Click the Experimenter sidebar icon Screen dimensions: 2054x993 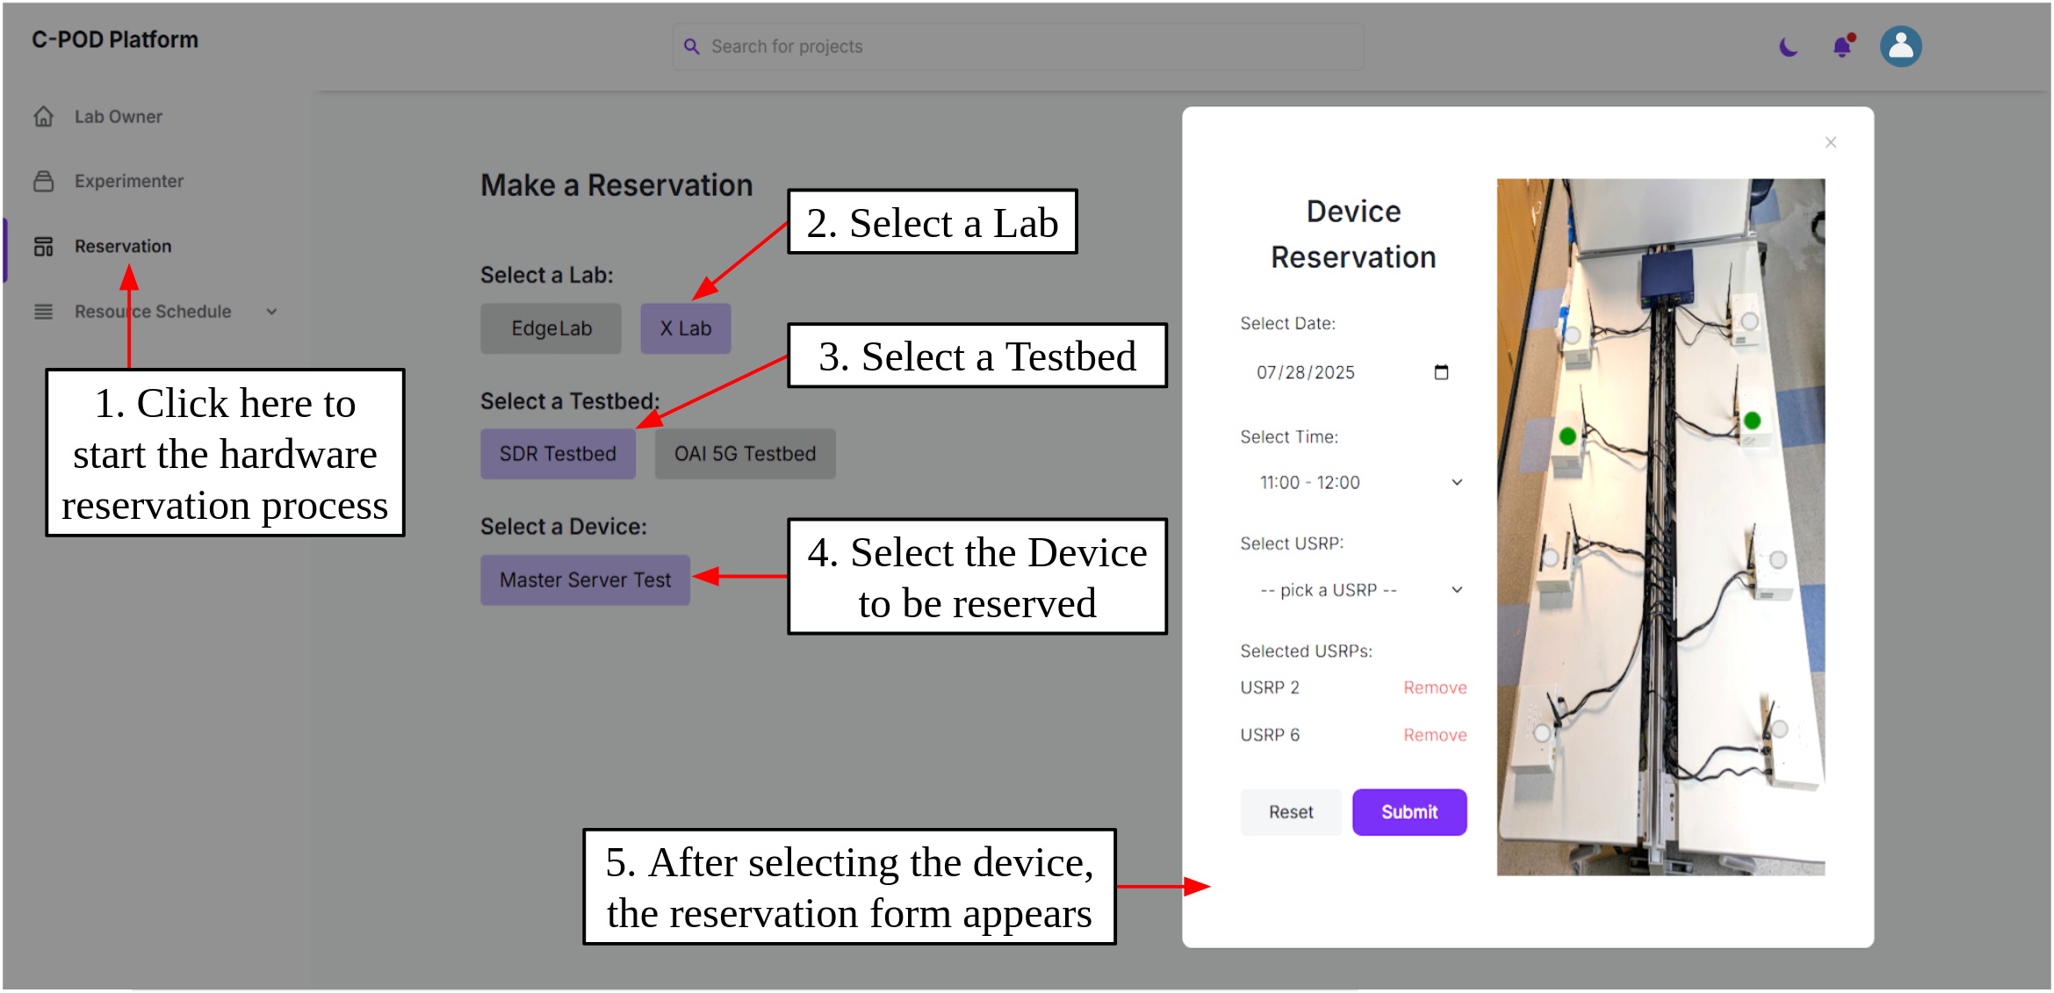click(x=44, y=182)
